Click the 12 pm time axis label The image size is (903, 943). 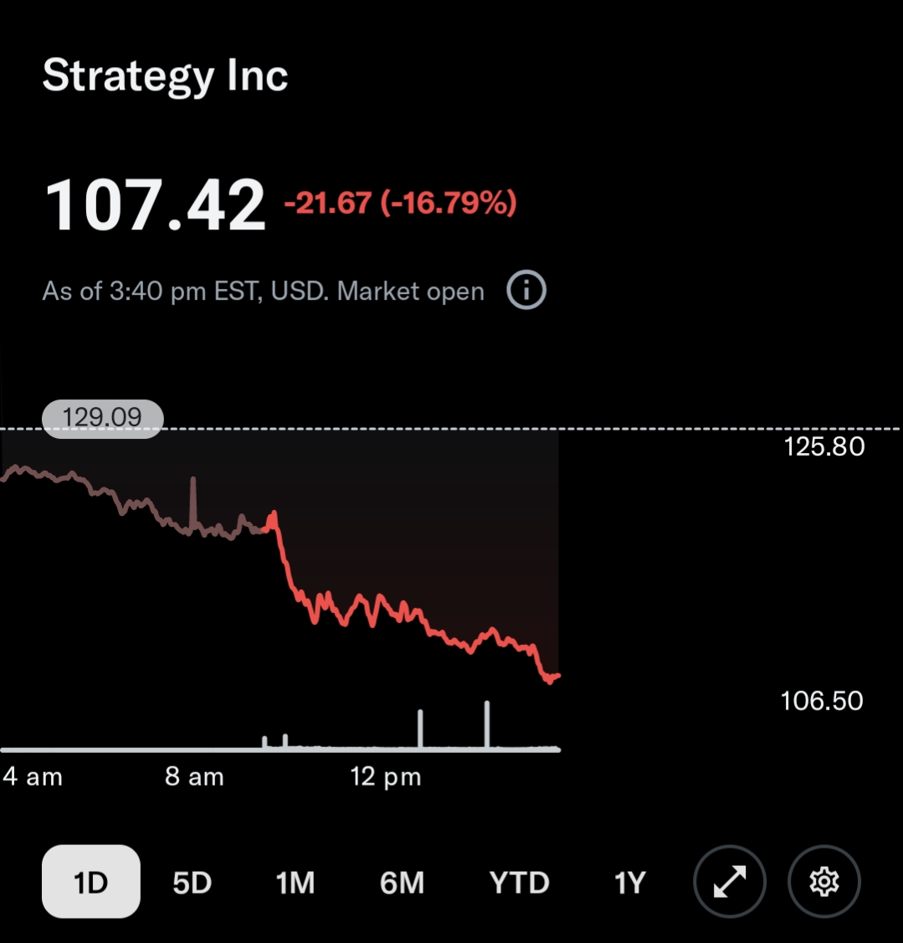[x=385, y=777]
